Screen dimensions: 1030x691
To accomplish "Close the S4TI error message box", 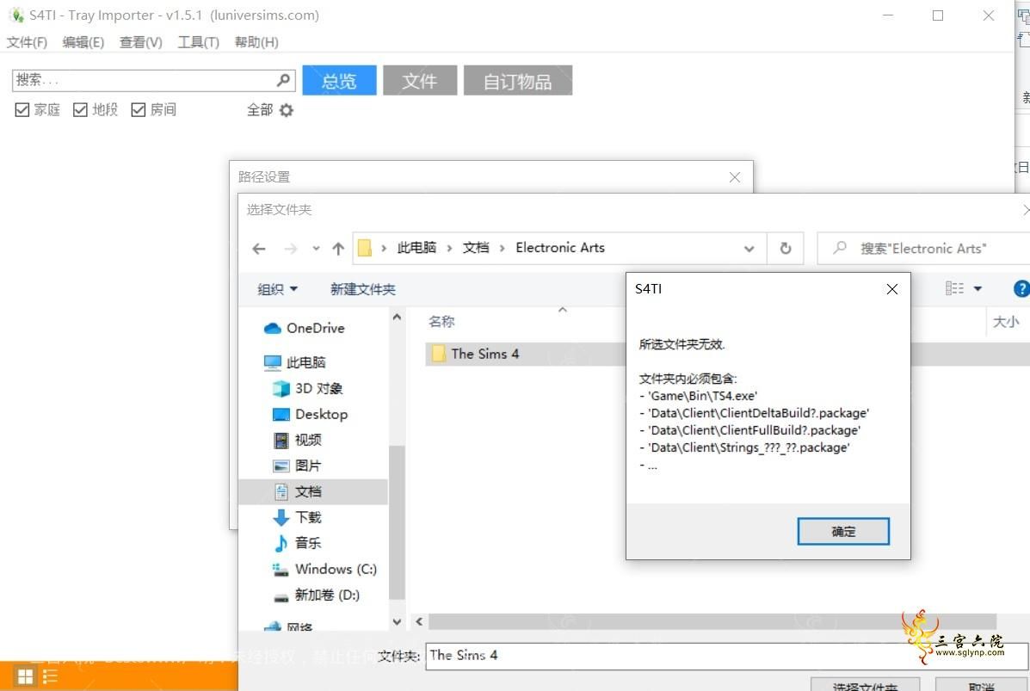I will 891,289.
